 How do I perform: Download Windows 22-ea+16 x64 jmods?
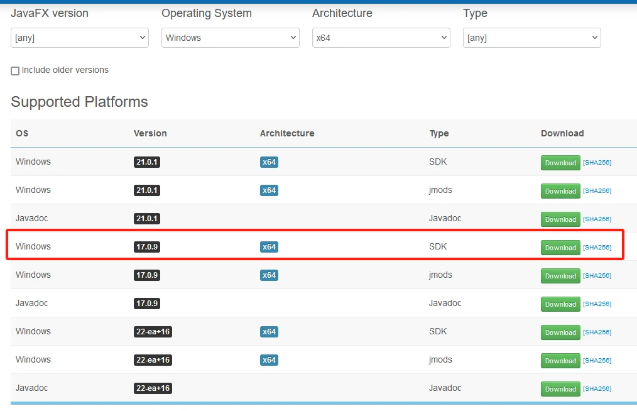560,361
